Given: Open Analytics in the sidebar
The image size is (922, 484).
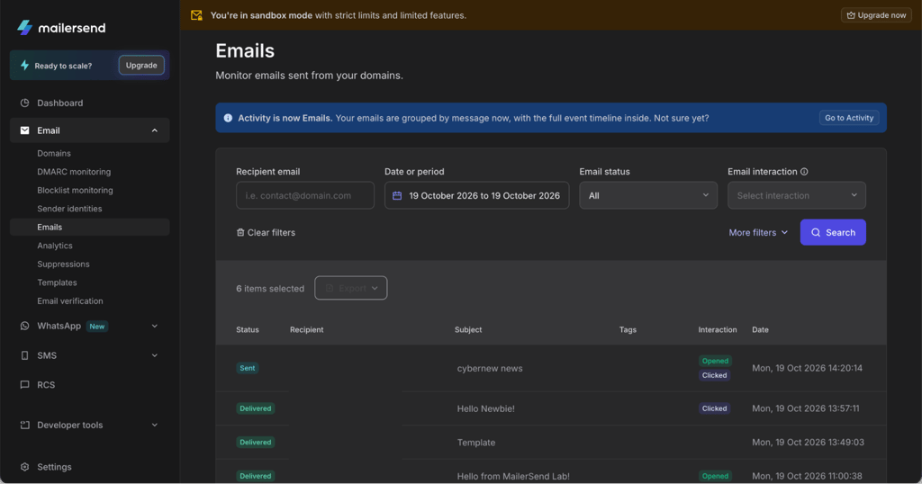Looking at the screenshot, I should [x=55, y=246].
